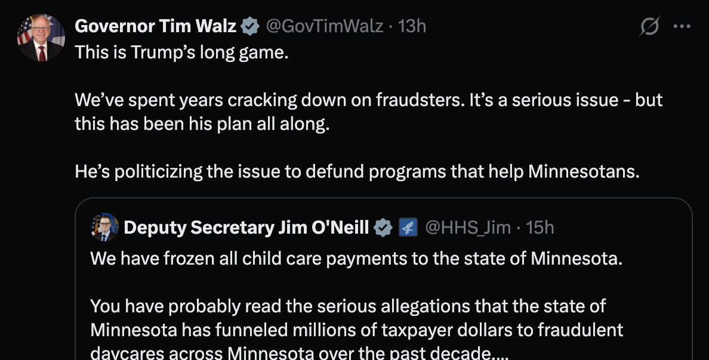The width and height of the screenshot is (709, 360).
Task: Click the Deputy Secretary Jim O'Neill name
Action: [x=246, y=227]
